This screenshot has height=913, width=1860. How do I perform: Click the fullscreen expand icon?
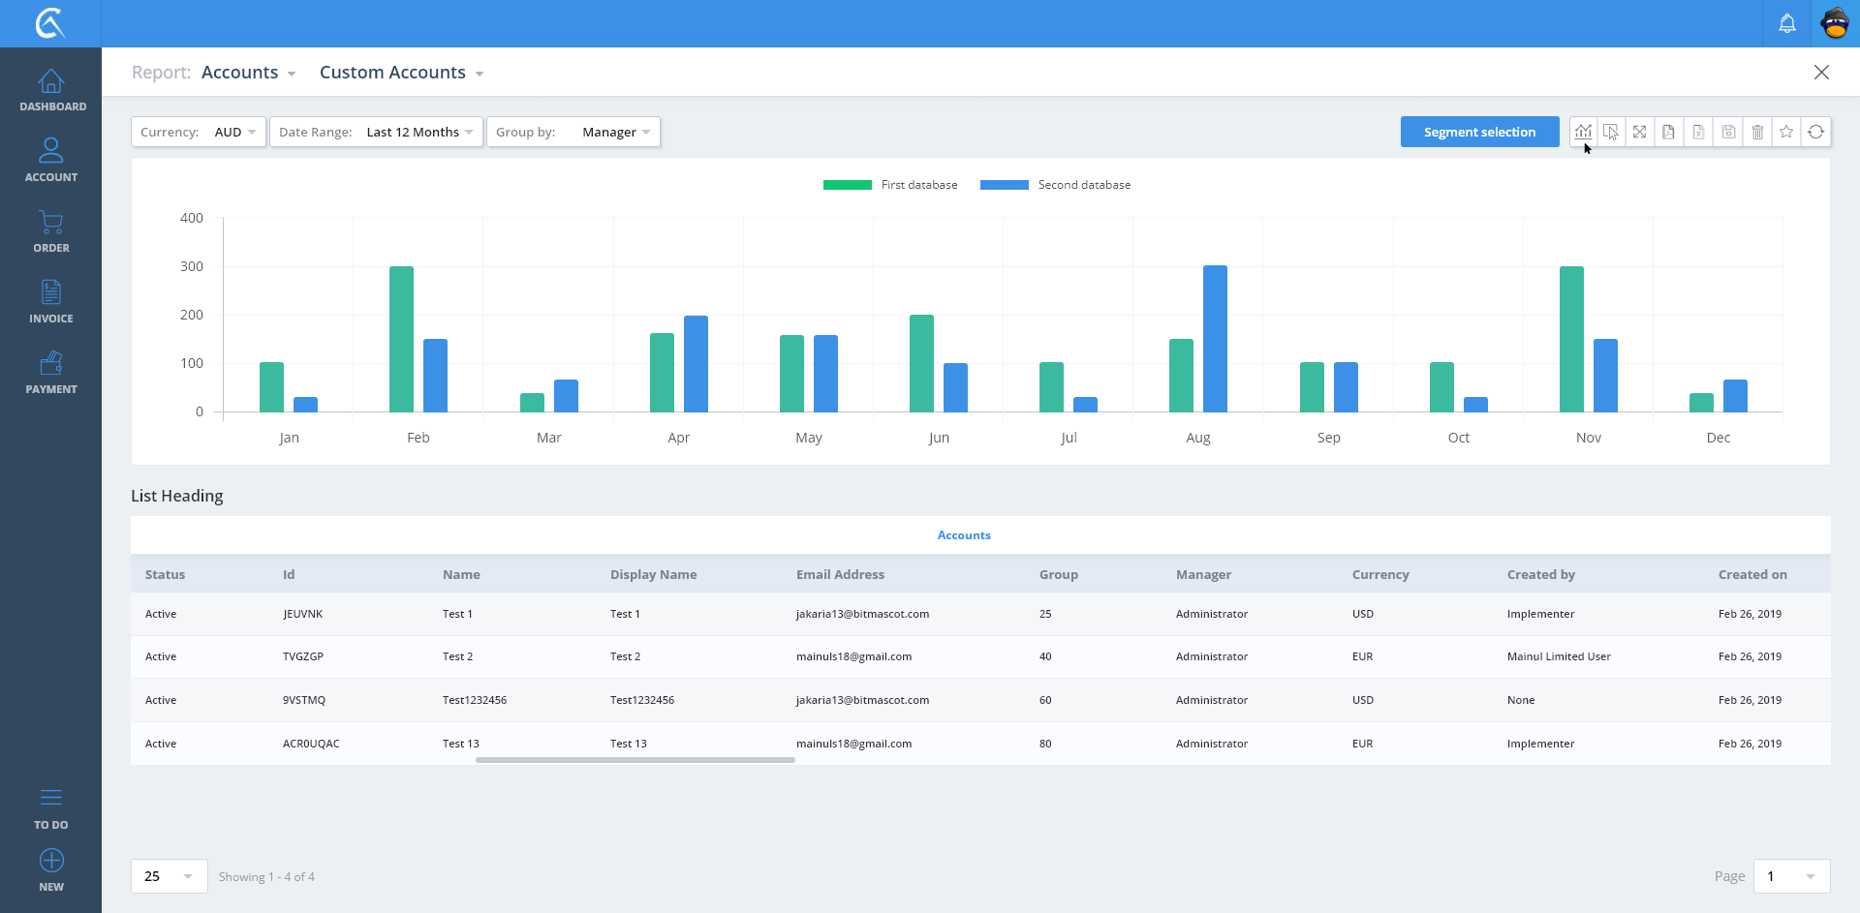(1639, 132)
